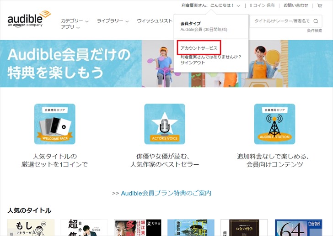Open the 超集中 DaiGo book cover
The image size is (333, 236).
point(84,228)
